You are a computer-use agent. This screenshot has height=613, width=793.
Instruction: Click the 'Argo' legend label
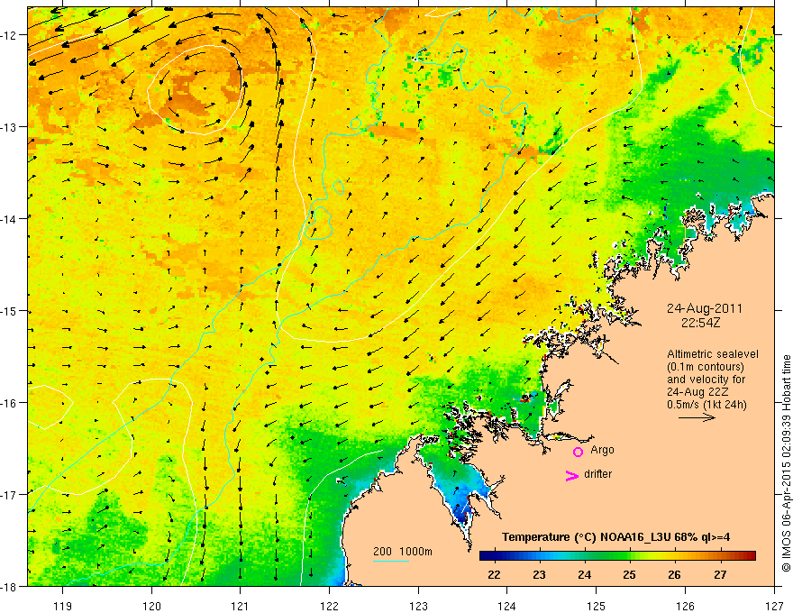602,450
